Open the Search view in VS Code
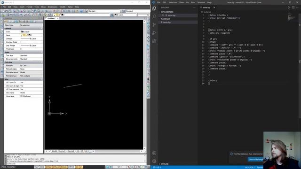The image size is (301, 169). point(154,16)
